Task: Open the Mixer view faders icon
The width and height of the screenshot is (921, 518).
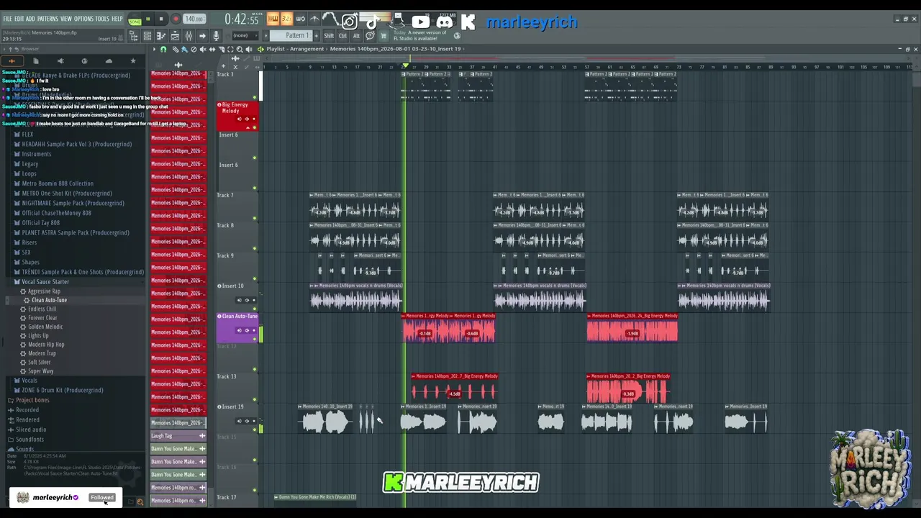Action: pyautogui.click(x=189, y=36)
